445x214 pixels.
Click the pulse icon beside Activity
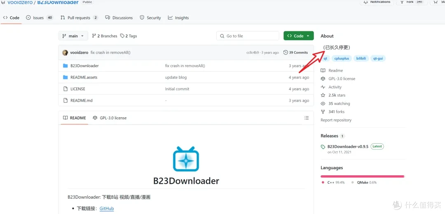(323, 87)
